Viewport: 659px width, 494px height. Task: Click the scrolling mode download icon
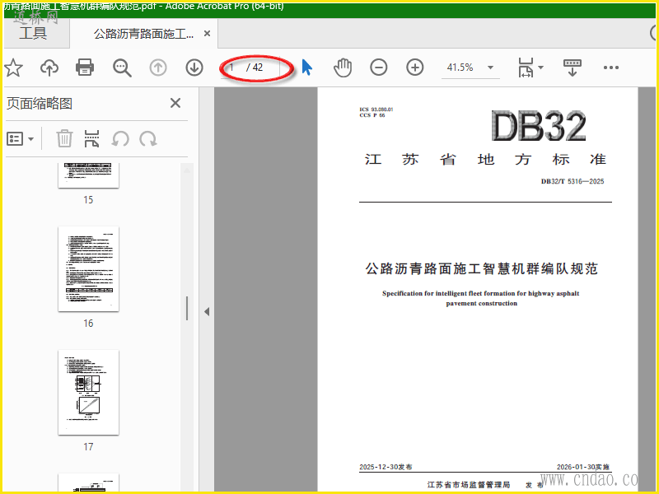[572, 68]
